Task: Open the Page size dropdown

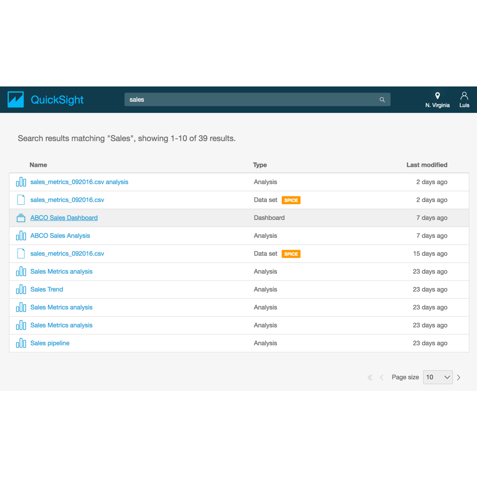Action: (438, 377)
